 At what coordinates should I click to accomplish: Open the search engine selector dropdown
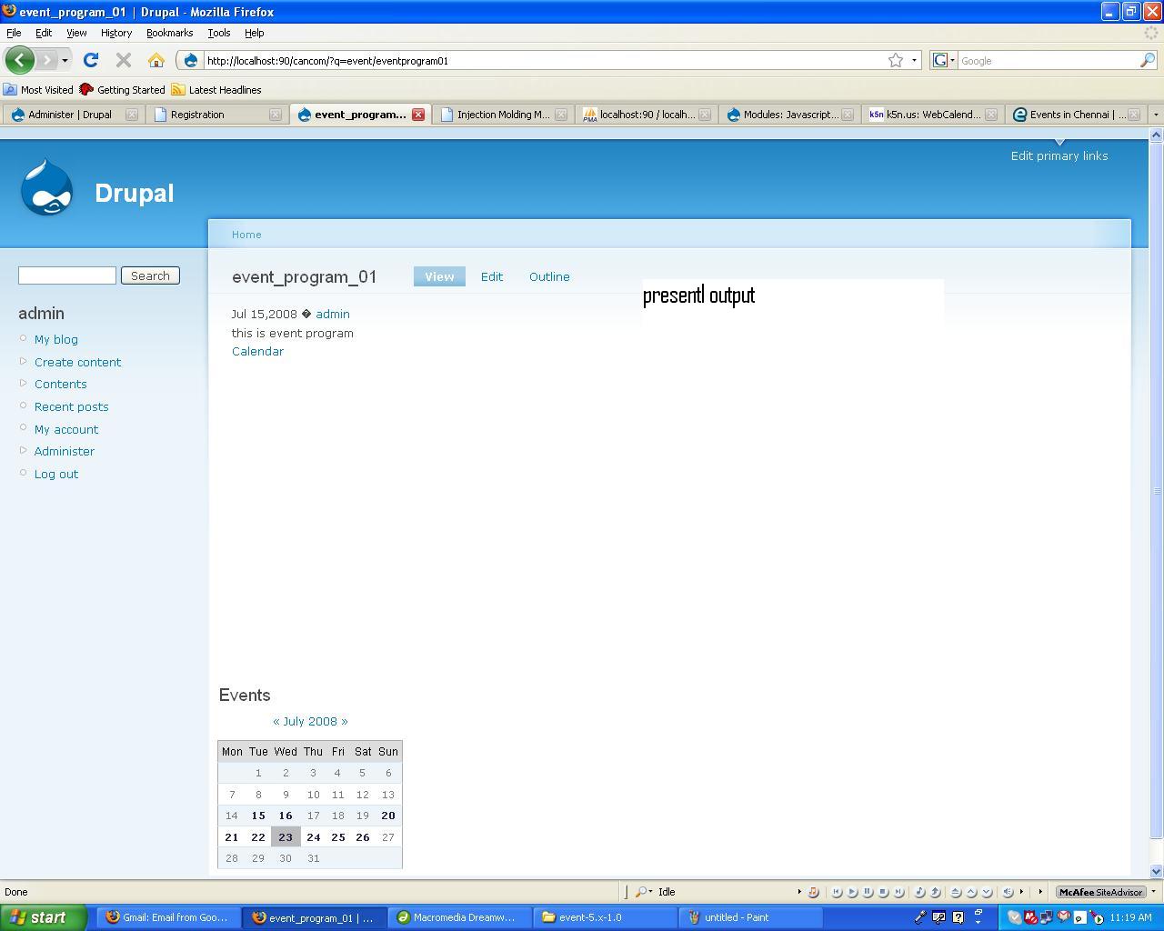pyautogui.click(x=944, y=61)
